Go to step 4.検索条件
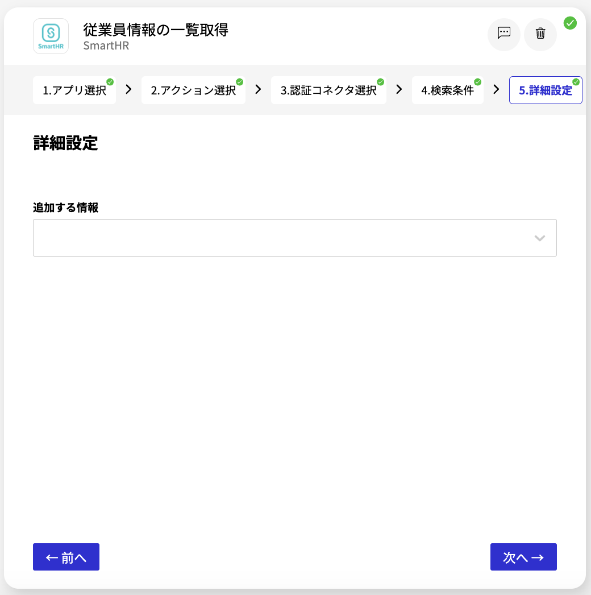Image resolution: width=591 pixels, height=595 pixels. pos(447,90)
